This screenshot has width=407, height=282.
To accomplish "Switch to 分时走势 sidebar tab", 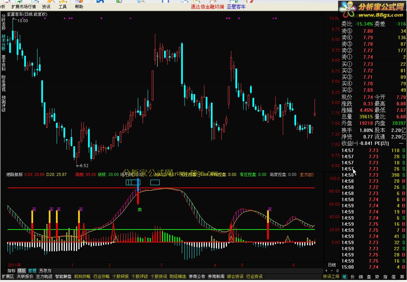I will 3,22.
